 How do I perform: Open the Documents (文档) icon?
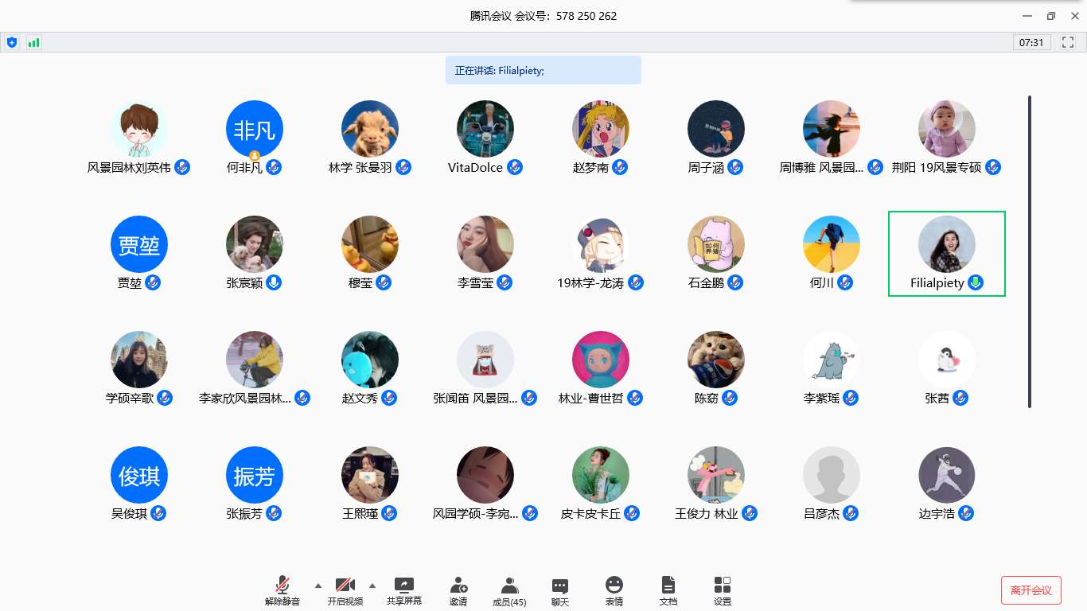(x=668, y=591)
